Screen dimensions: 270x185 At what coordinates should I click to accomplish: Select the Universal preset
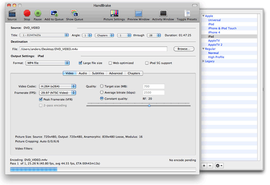214,20
